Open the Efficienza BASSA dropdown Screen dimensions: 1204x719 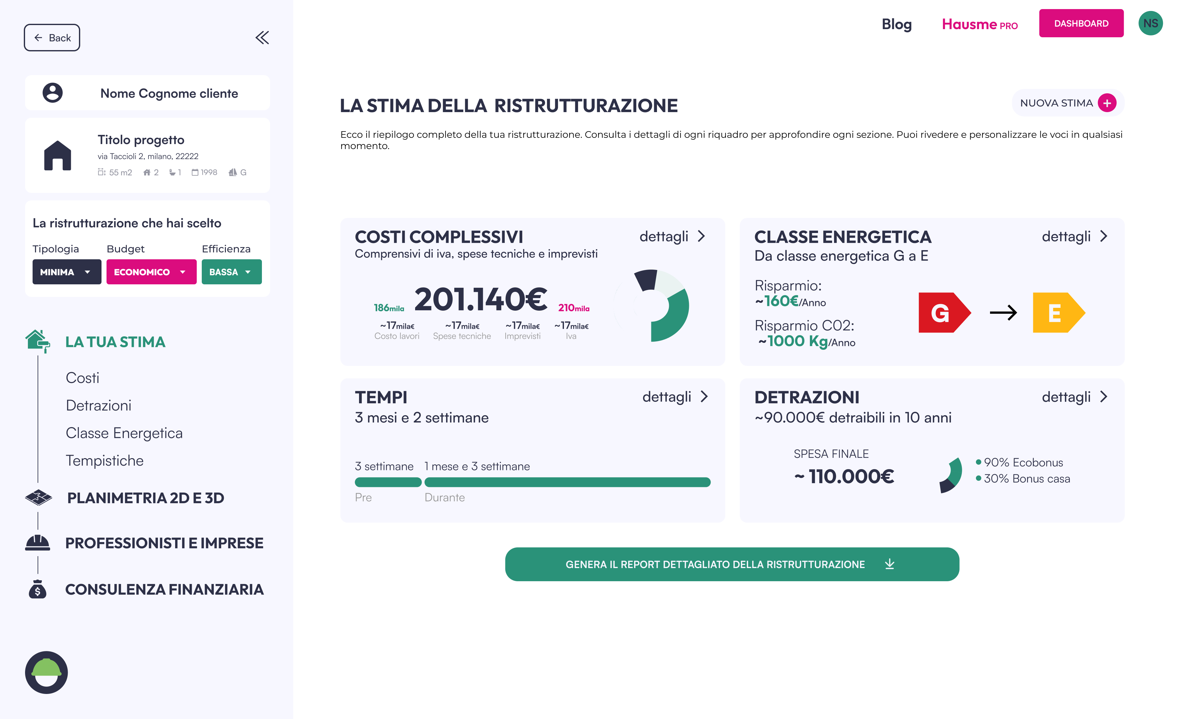[x=231, y=272]
